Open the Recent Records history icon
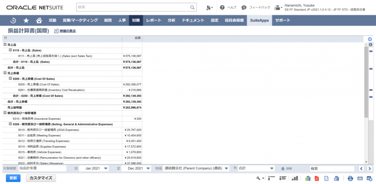This screenshot has width=376, height=184. click(13, 21)
